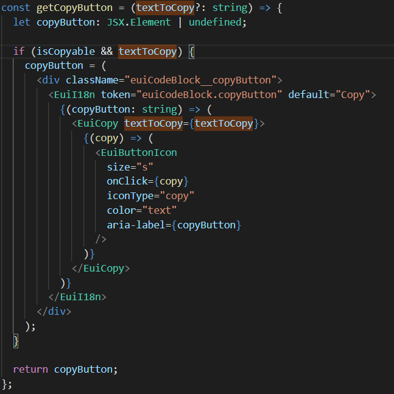Click the size="s" prop
Image resolution: width=394 pixels, height=394 pixels.
point(130,167)
